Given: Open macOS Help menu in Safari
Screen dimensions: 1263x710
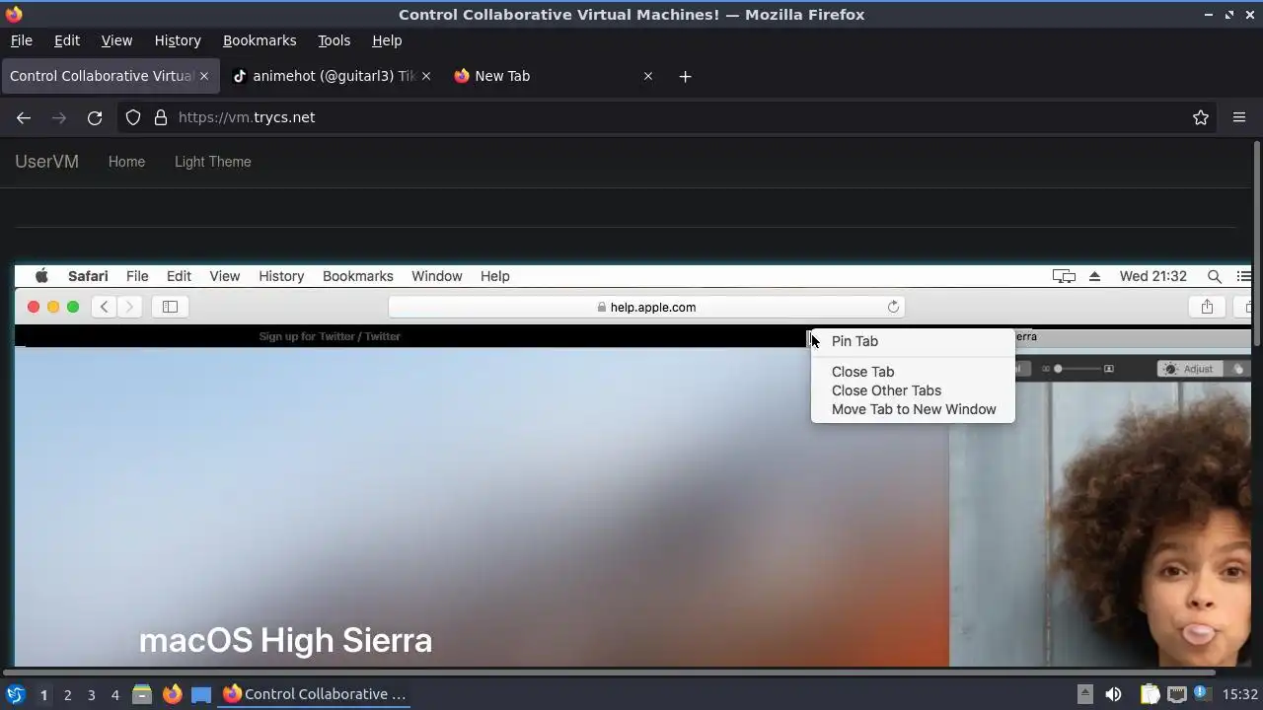Looking at the screenshot, I should pyautogui.click(x=495, y=276).
